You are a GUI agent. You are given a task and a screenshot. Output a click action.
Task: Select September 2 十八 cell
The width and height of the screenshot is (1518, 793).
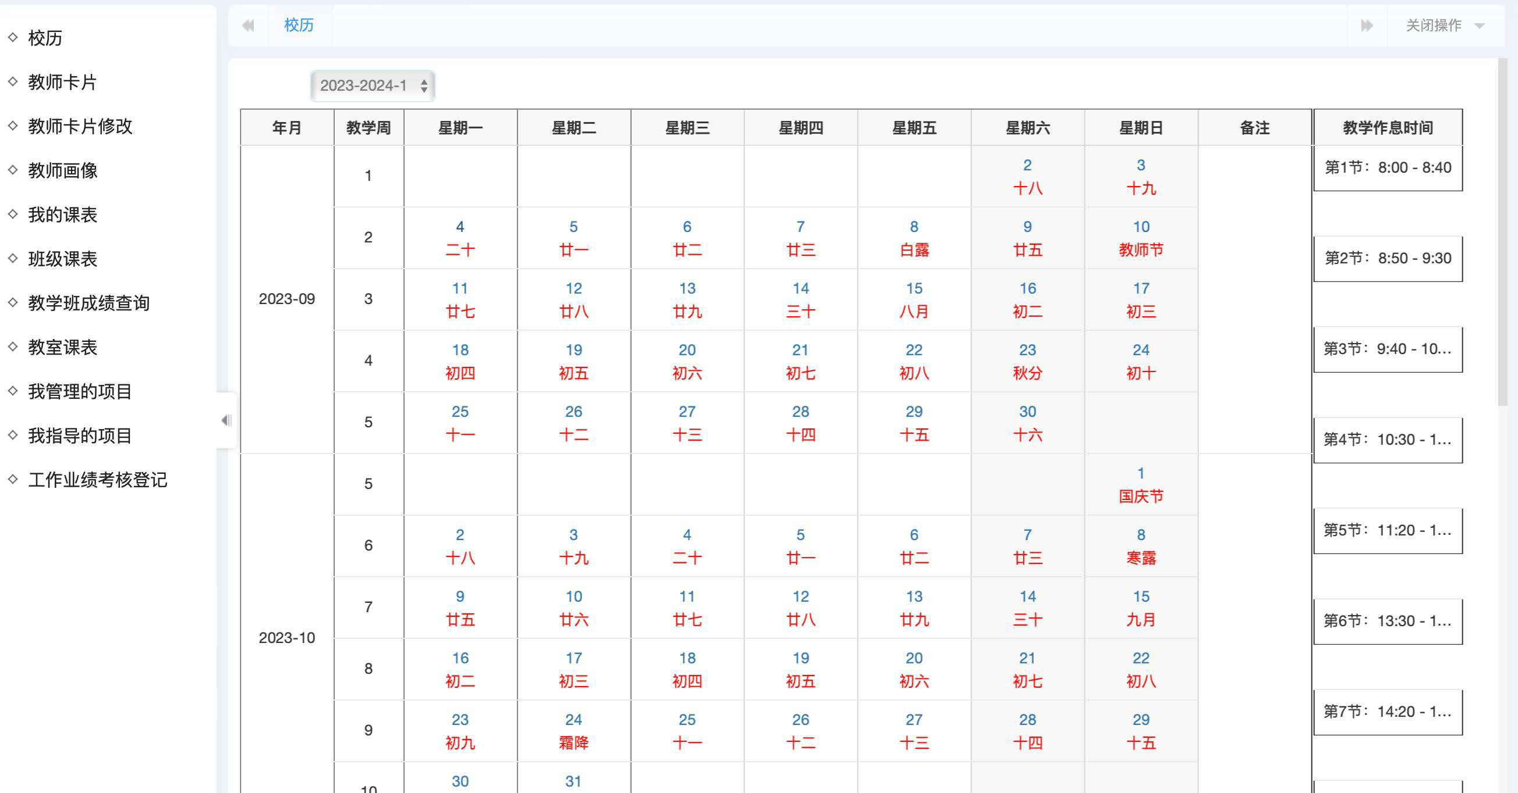1028,176
